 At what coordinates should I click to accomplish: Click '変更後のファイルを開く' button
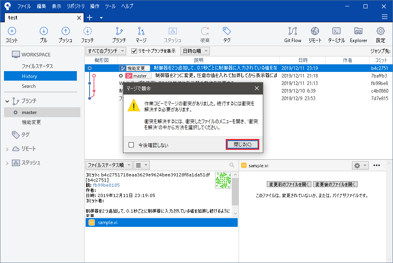pyautogui.click(x=335, y=184)
